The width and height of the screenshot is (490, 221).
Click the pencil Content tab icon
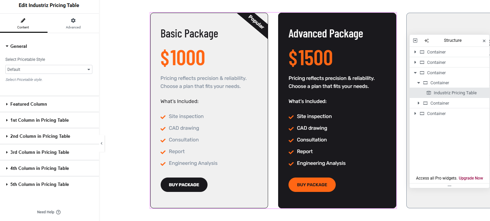click(x=23, y=21)
